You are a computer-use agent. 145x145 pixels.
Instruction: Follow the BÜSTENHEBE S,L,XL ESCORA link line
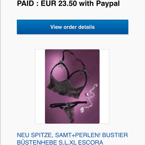coord(60,142)
